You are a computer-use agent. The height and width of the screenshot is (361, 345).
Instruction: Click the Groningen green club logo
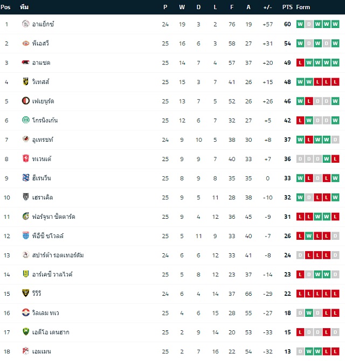[25, 120]
